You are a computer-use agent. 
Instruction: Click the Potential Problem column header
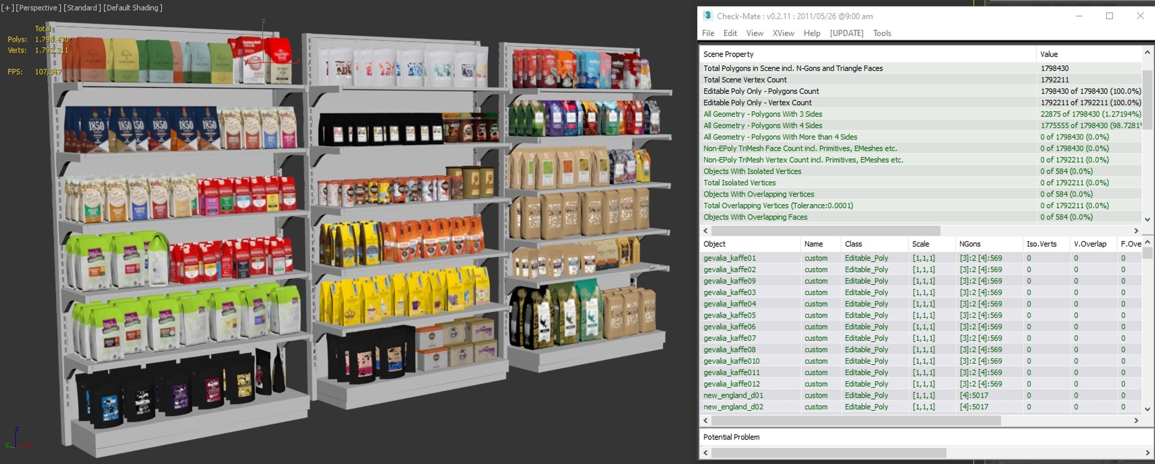click(x=731, y=437)
